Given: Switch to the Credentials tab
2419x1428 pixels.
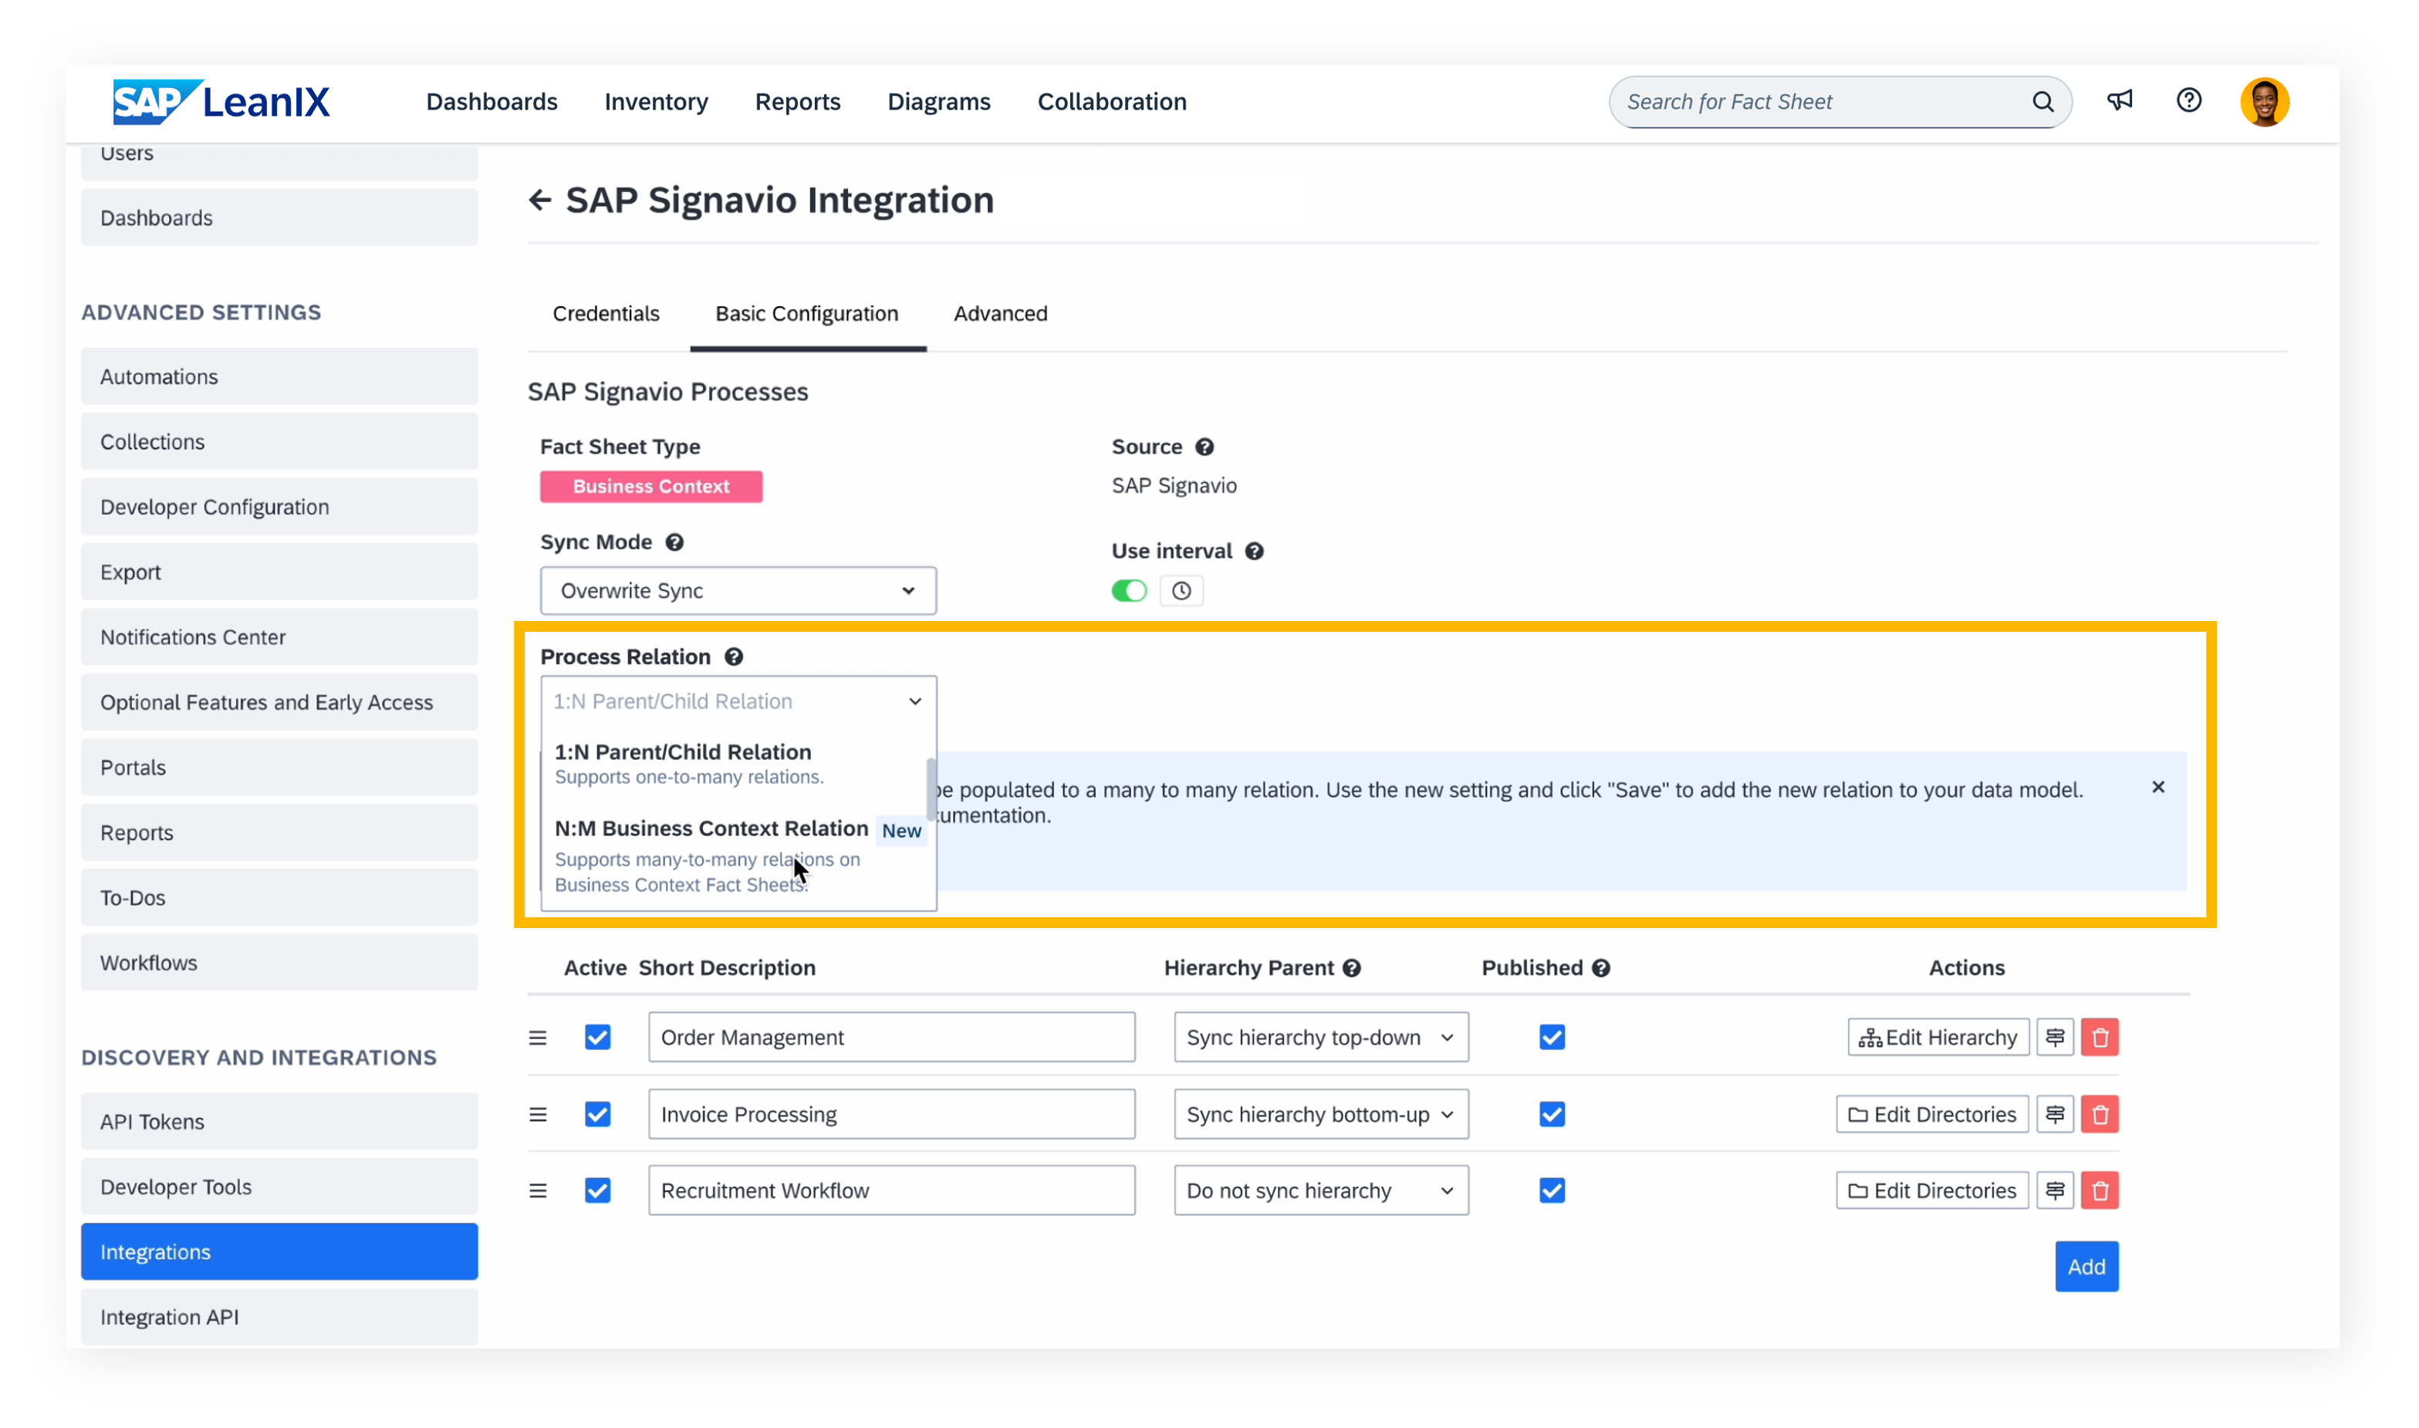Looking at the screenshot, I should (x=606, y=314).
